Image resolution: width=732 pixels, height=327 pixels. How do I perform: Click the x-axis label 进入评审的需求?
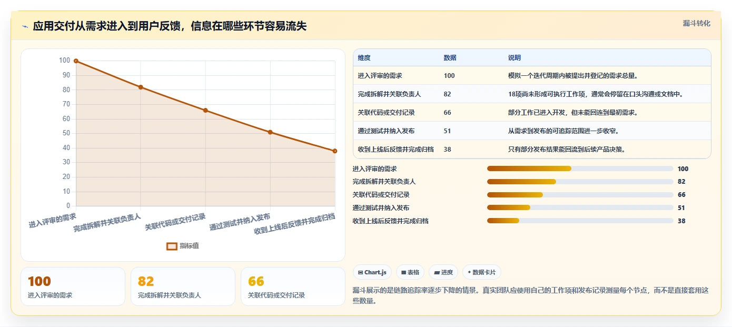coord(53,220)
